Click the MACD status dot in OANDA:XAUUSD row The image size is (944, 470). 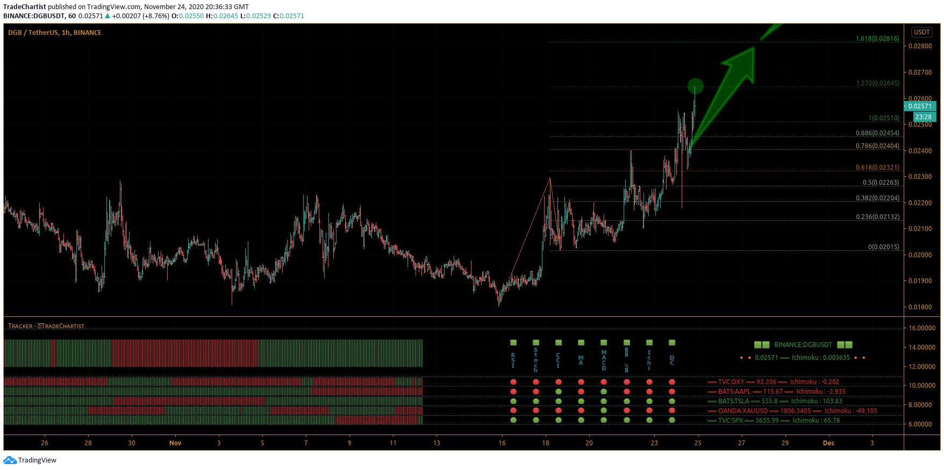[x=604, y=411]
